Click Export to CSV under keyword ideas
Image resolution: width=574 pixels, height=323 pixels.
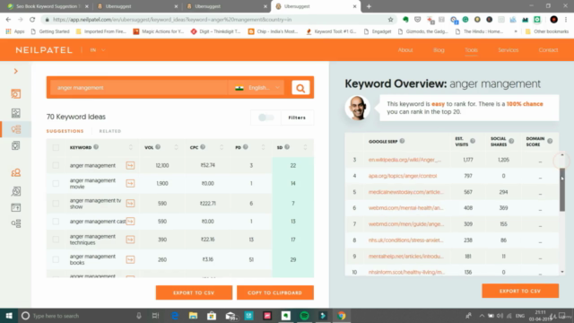[x=194, y=292]
